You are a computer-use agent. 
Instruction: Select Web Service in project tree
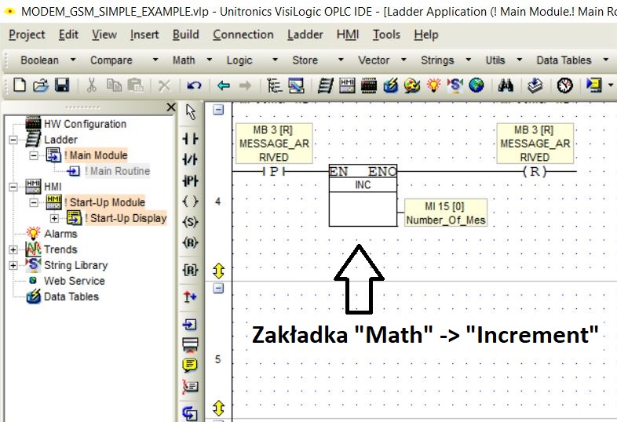[75, 281]
